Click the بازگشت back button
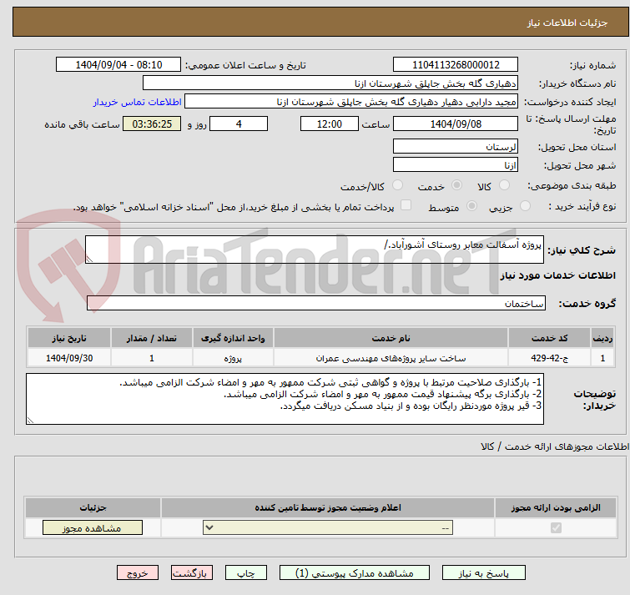The height and width of the screenshot is (595, 630). point(192,573)
